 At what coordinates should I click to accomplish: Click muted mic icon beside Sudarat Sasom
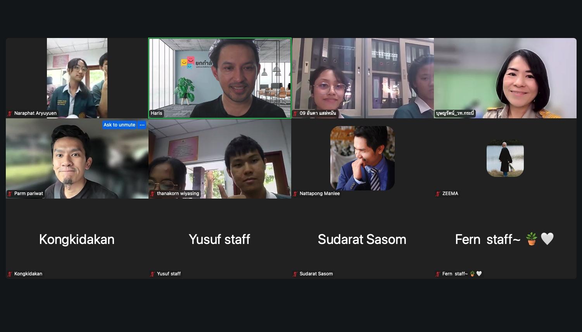point(295,274)
